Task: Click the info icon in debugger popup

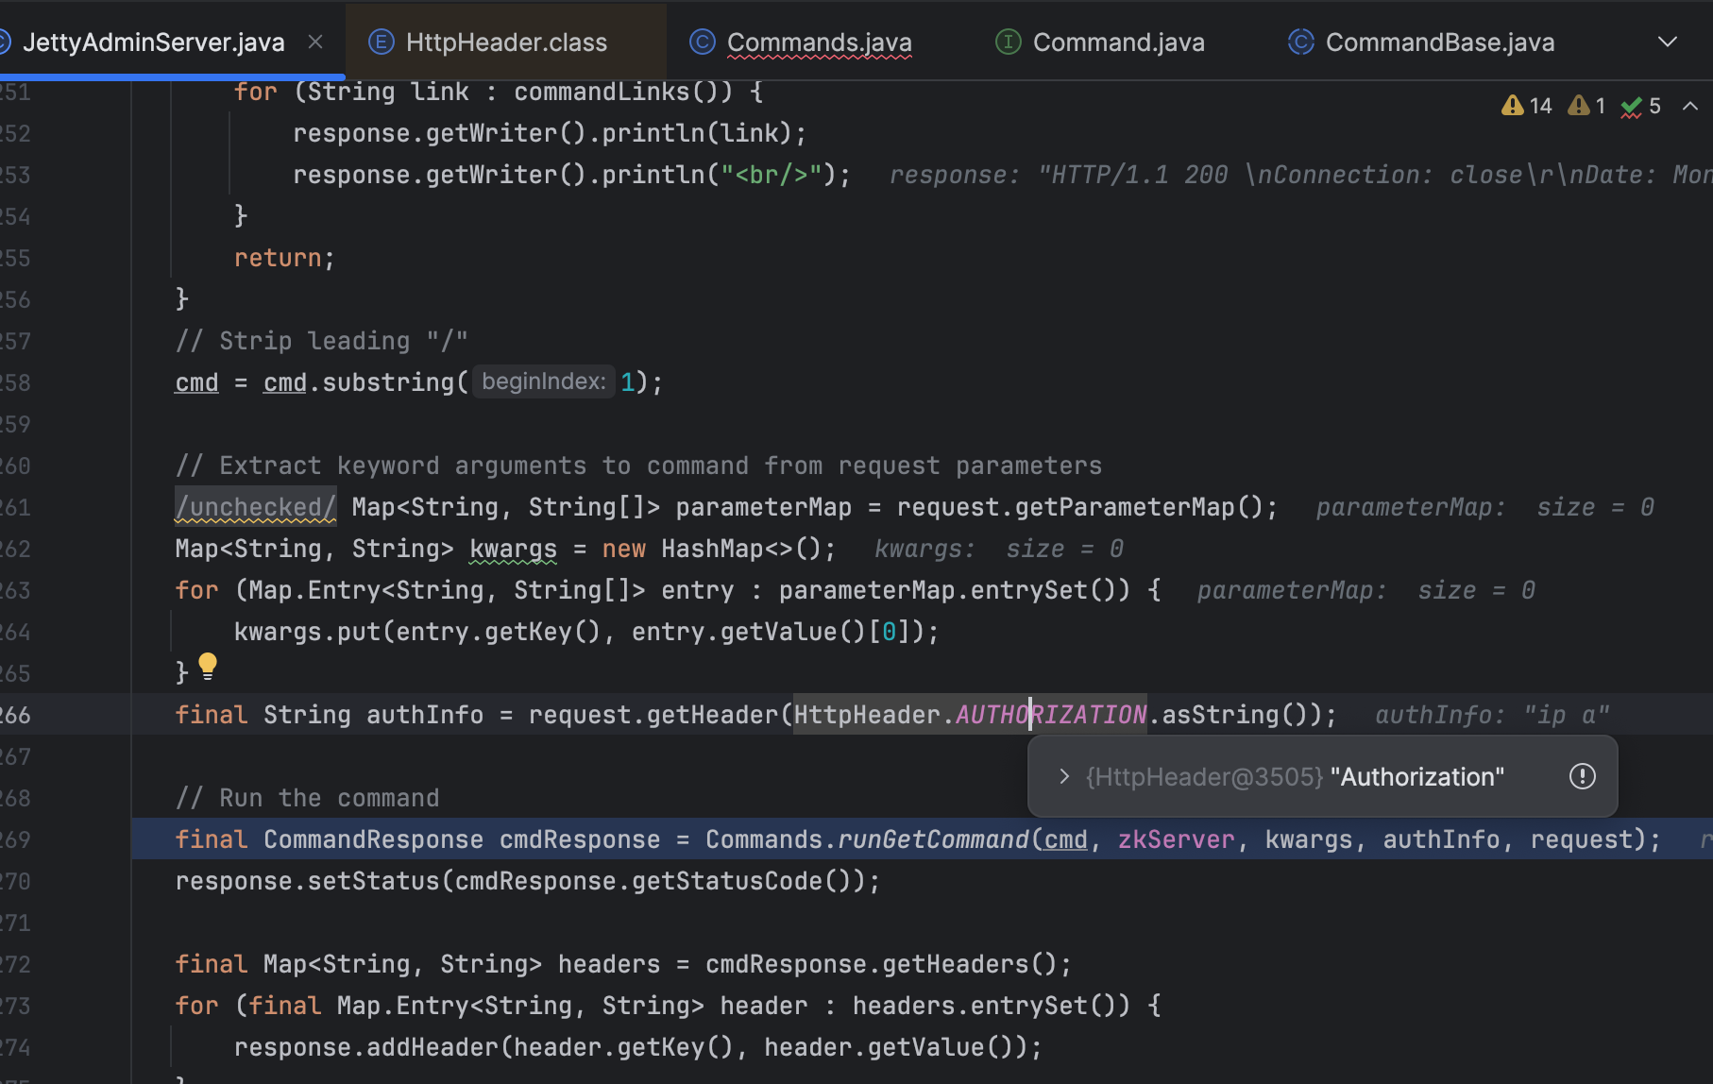Action: click(x=1583, y=776)
